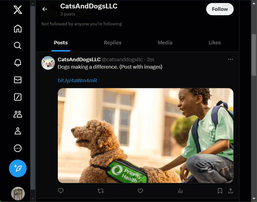Open Grok slash icon in sidebar
Viewport: 257px width, 202px height.
point(18,97)
